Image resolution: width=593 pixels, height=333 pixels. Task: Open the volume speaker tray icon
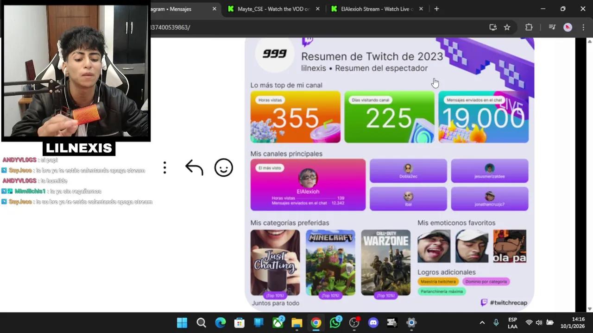(539, 323)
